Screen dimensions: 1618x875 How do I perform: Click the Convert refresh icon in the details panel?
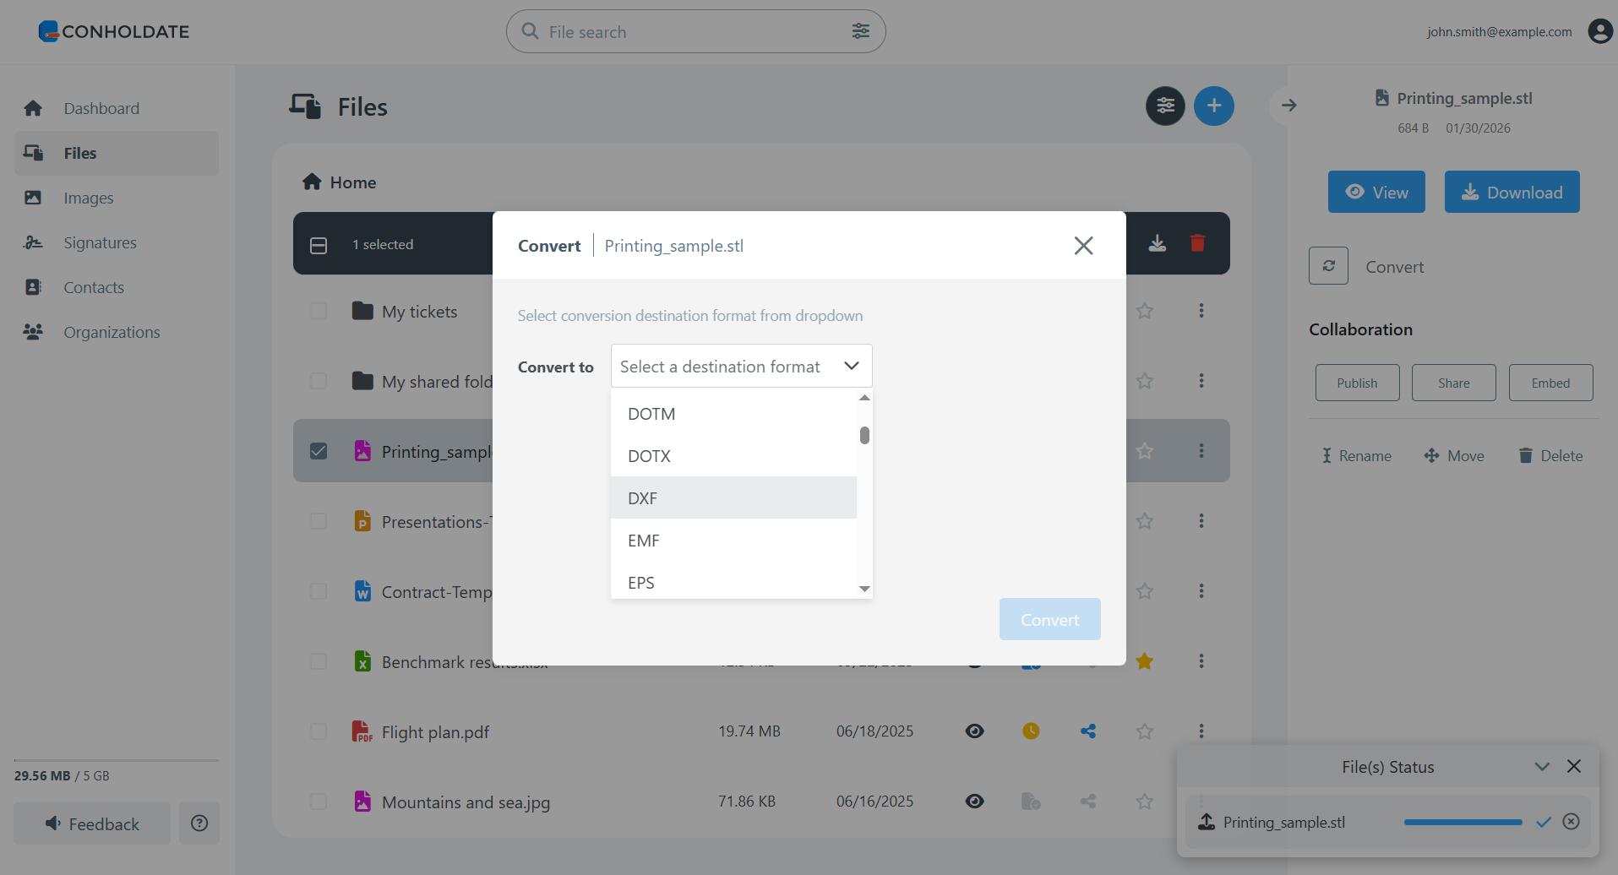click(x=1328, y=265)
